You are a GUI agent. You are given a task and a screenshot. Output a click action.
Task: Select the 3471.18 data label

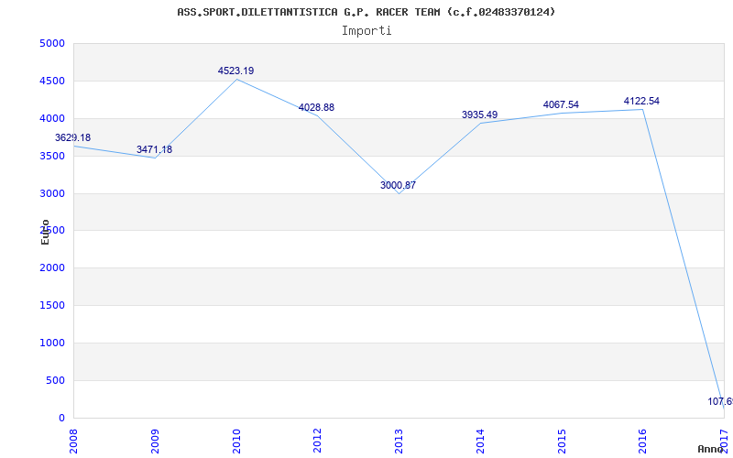coord(154,149)
